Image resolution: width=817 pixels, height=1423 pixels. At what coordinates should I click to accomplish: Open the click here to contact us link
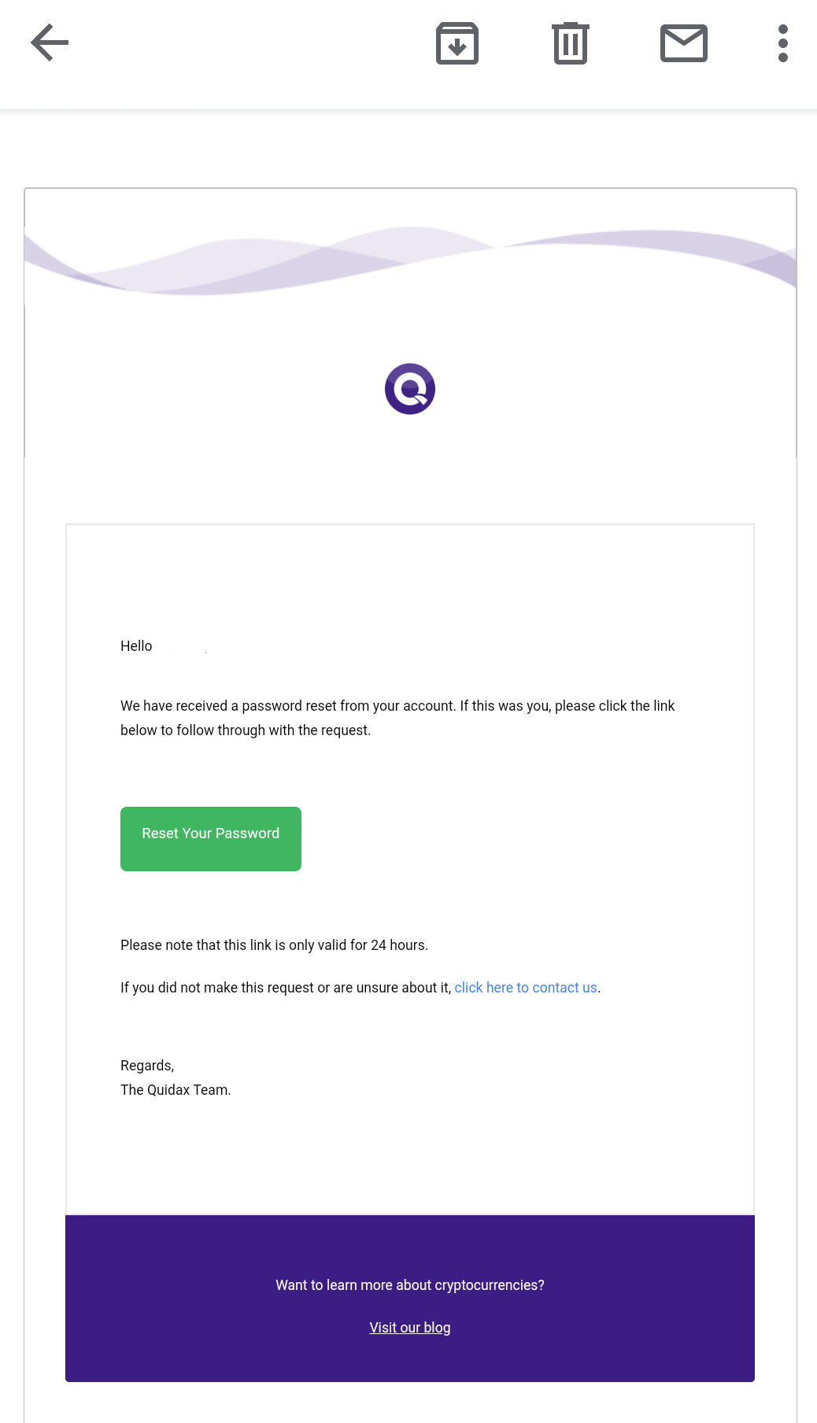click(x=526, y=988)
